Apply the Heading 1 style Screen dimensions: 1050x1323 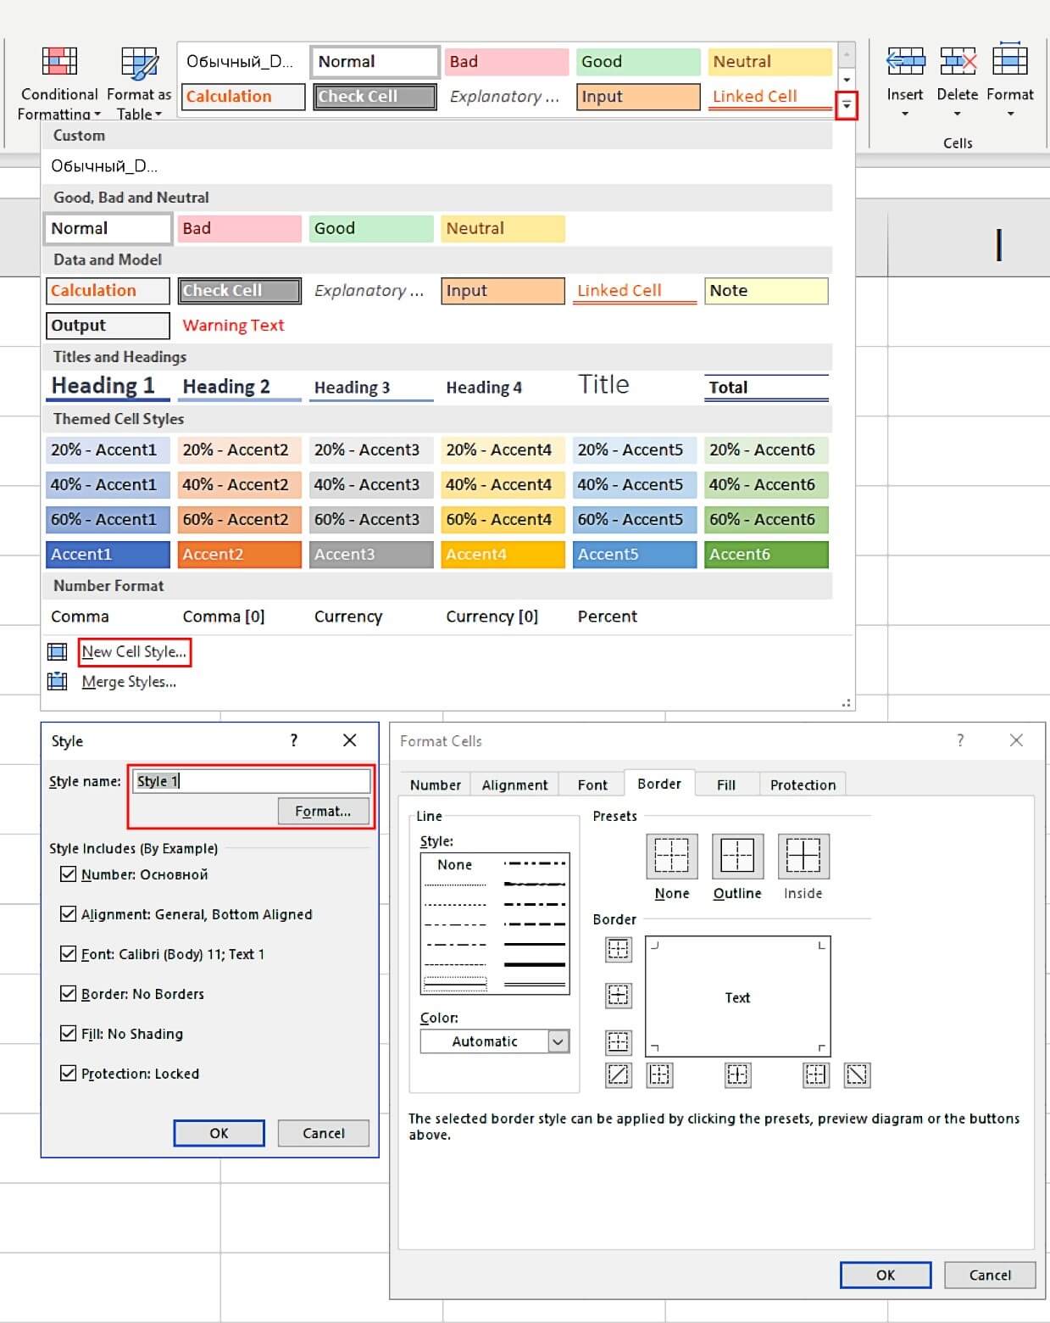(x=108, y=386)
